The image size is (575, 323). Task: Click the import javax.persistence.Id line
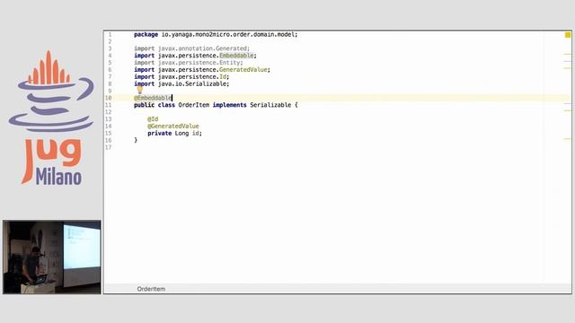(181, 76)
